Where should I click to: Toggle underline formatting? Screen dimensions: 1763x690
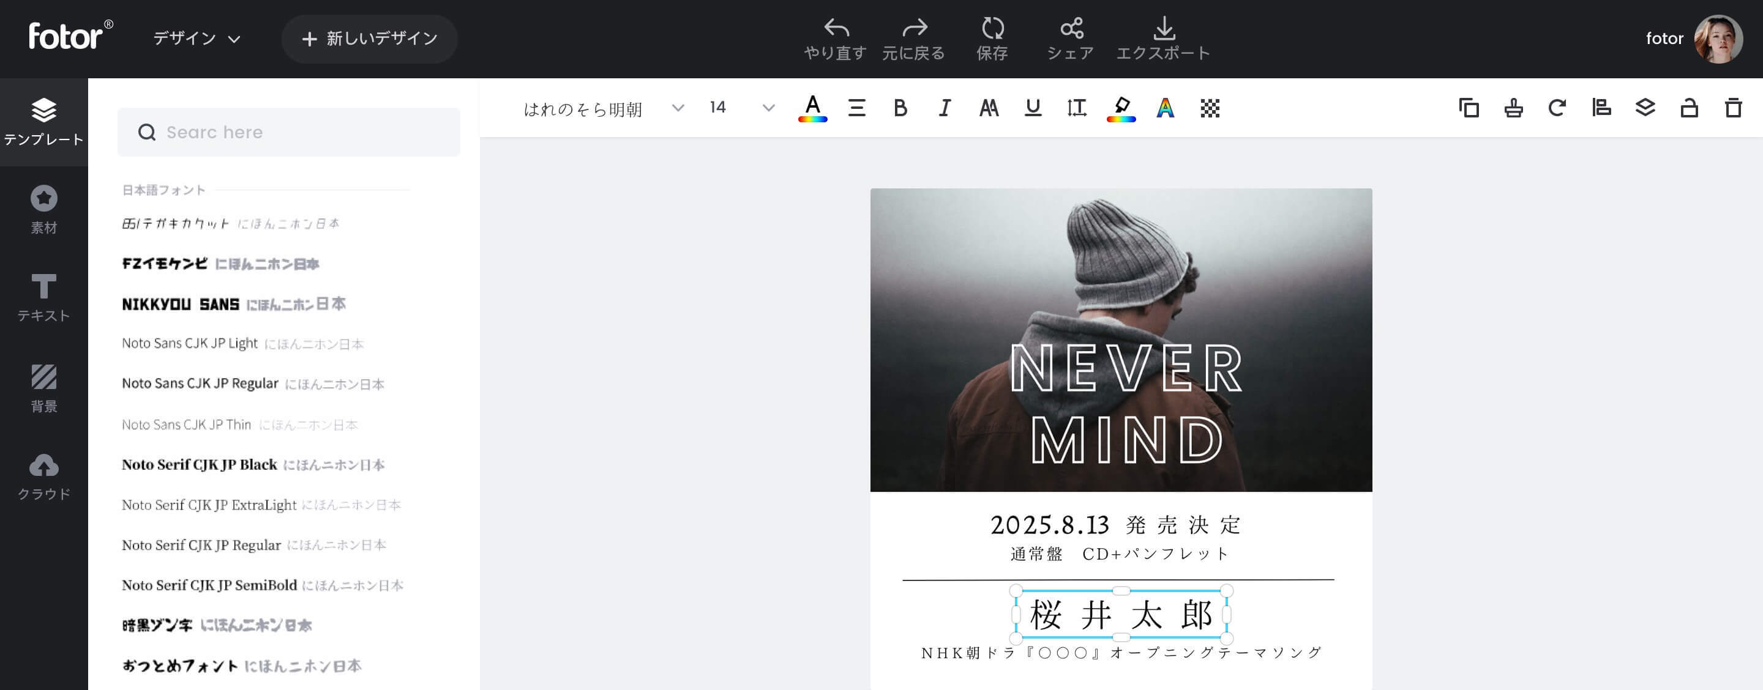1033,108
